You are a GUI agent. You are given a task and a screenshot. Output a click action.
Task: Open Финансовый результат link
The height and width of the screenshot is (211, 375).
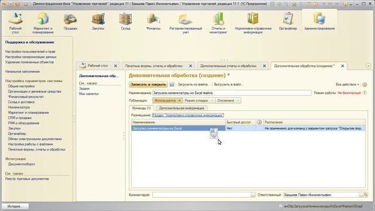(x=26, y=97)
